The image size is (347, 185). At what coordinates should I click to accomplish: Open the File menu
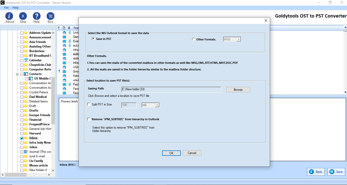[x=6, y=8]
